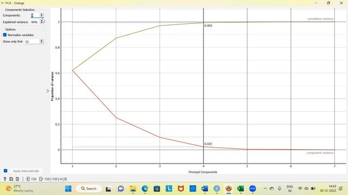Click the 0.023 component variance label
348x195 pixels.
point(208,144)
